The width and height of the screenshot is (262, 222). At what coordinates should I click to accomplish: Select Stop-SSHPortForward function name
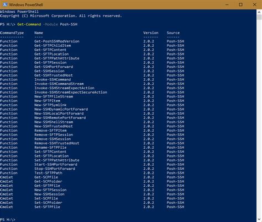coord(55,169)
